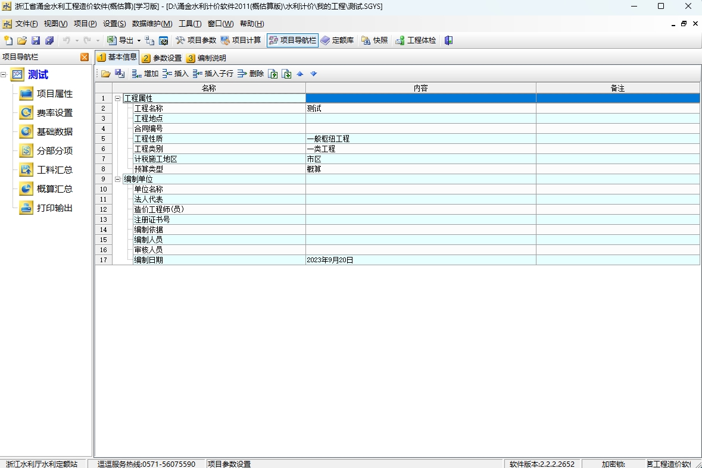The image size is (702, 468).
Task: Click the 删除 row button
Action: point(250,74)
